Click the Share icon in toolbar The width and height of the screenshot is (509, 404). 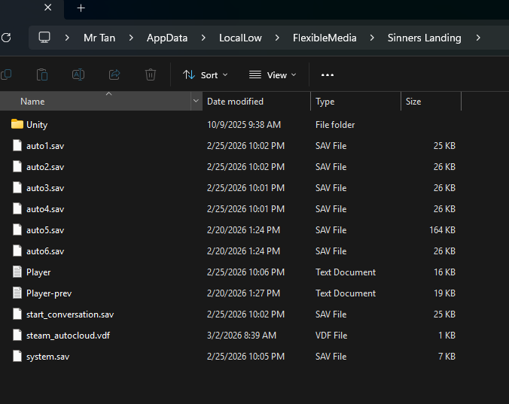114,74
